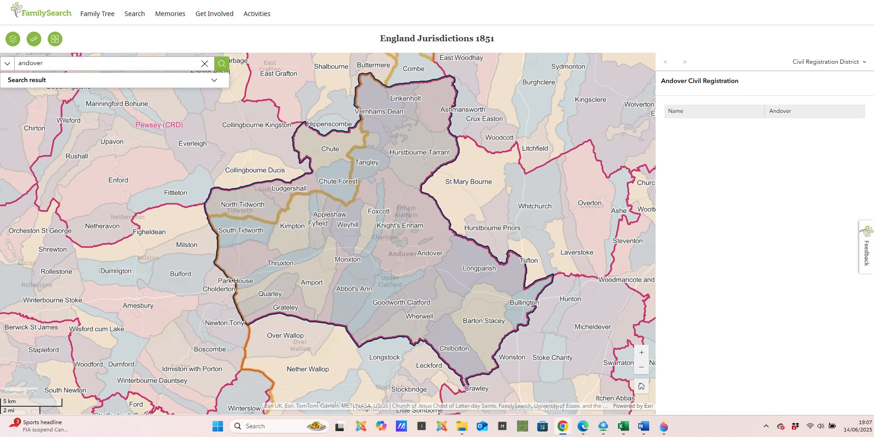Screen dimensions: 874x437
Task: Run the green magnifier search button
Action: point(222,63)
